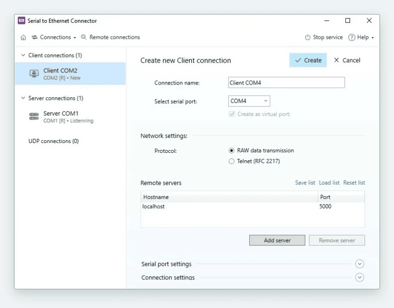
Task: Expand Serial port settings section
Action: tap(359, 264)
